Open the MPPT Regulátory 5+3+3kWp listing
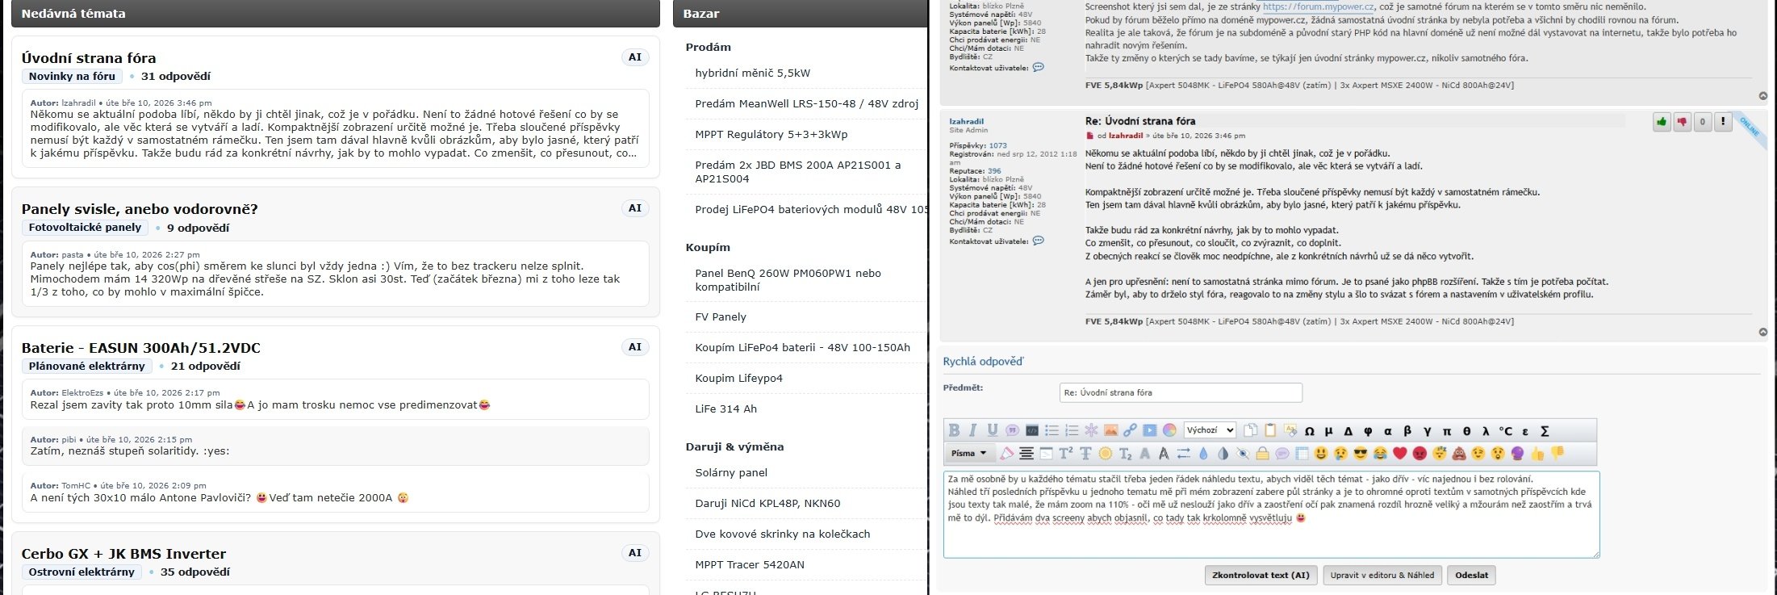 [x=771, y=134]
